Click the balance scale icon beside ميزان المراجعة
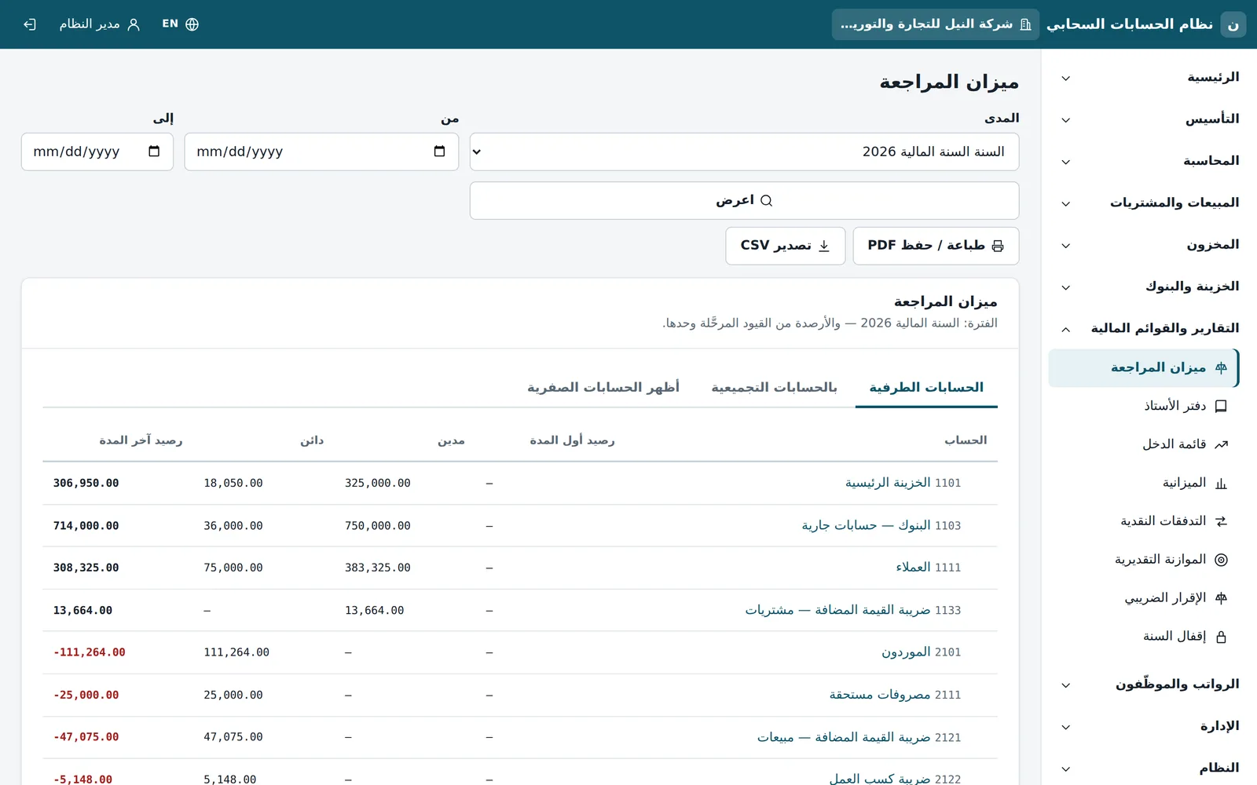Screen dimensions: 1257x785 point(1221,367)
